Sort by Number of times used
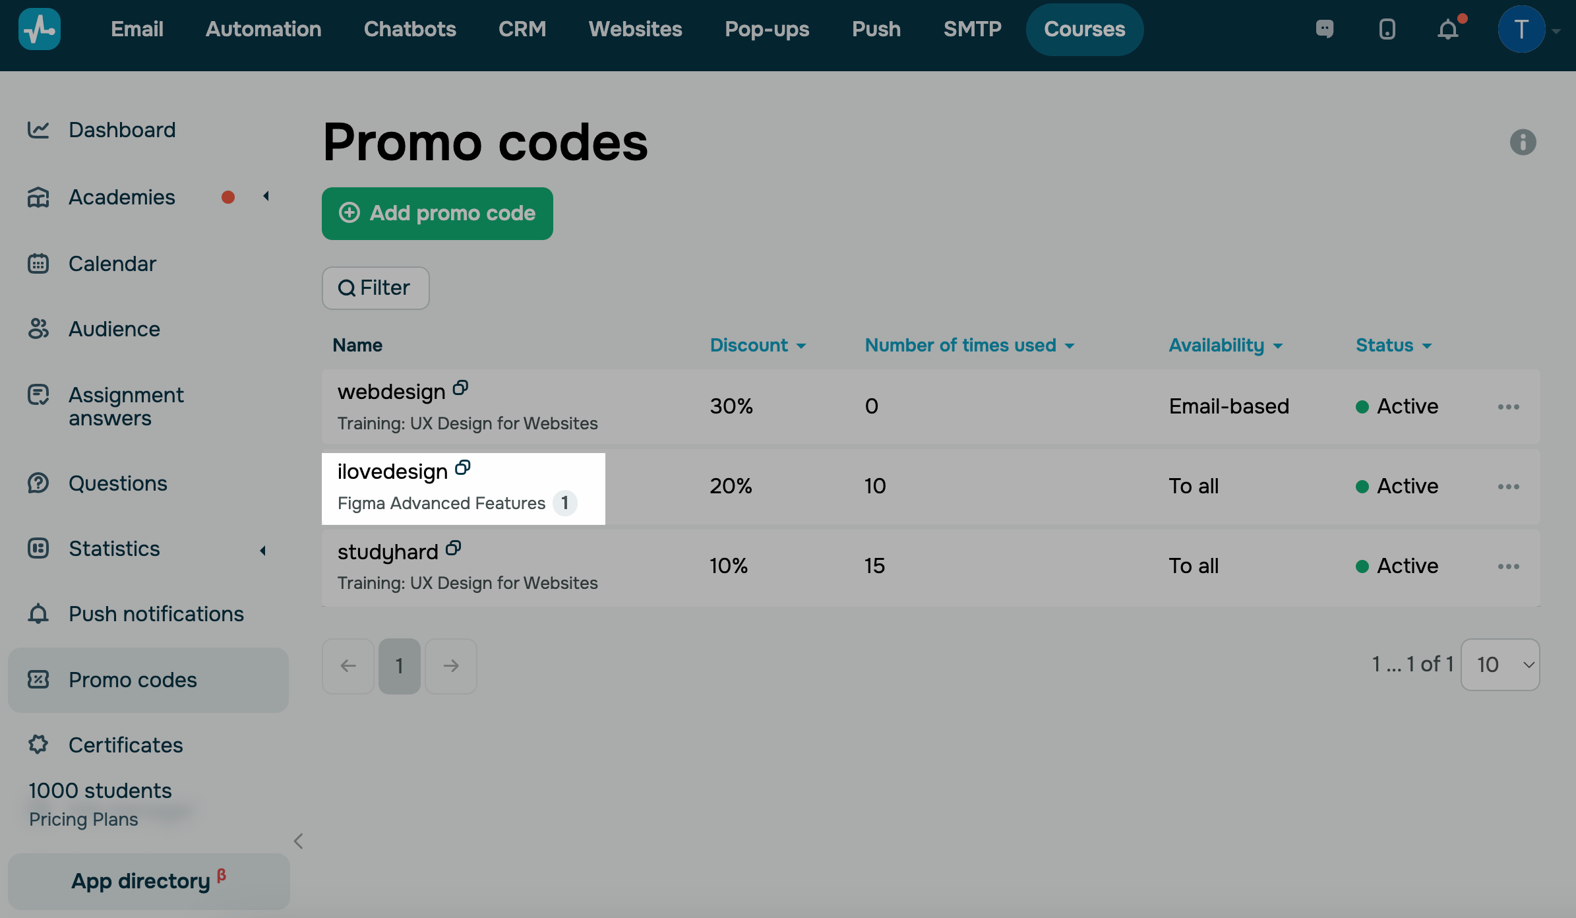Screen dimensions: 1576x918 point(969,346)
